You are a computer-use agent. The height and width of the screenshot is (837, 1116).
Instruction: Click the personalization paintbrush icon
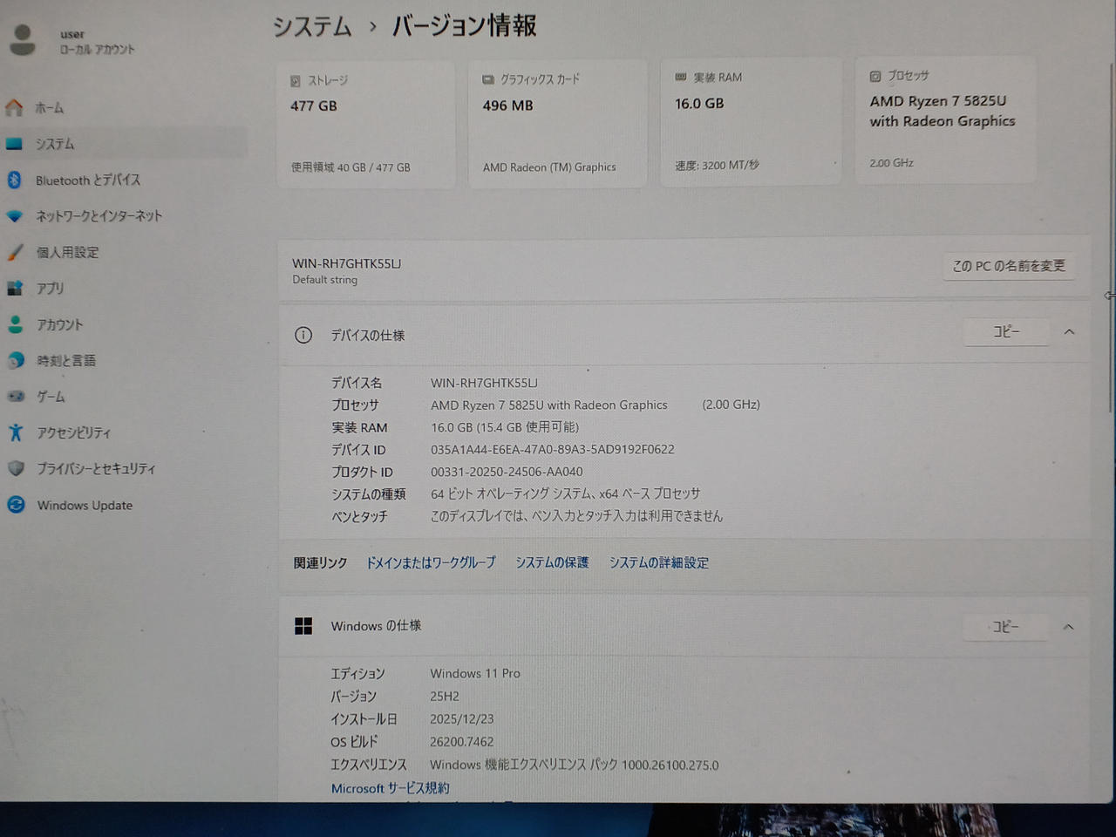15,252
